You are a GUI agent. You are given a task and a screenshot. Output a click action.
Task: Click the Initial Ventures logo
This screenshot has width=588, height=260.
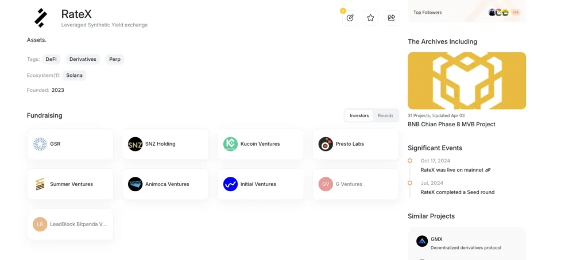pos(231,184)
